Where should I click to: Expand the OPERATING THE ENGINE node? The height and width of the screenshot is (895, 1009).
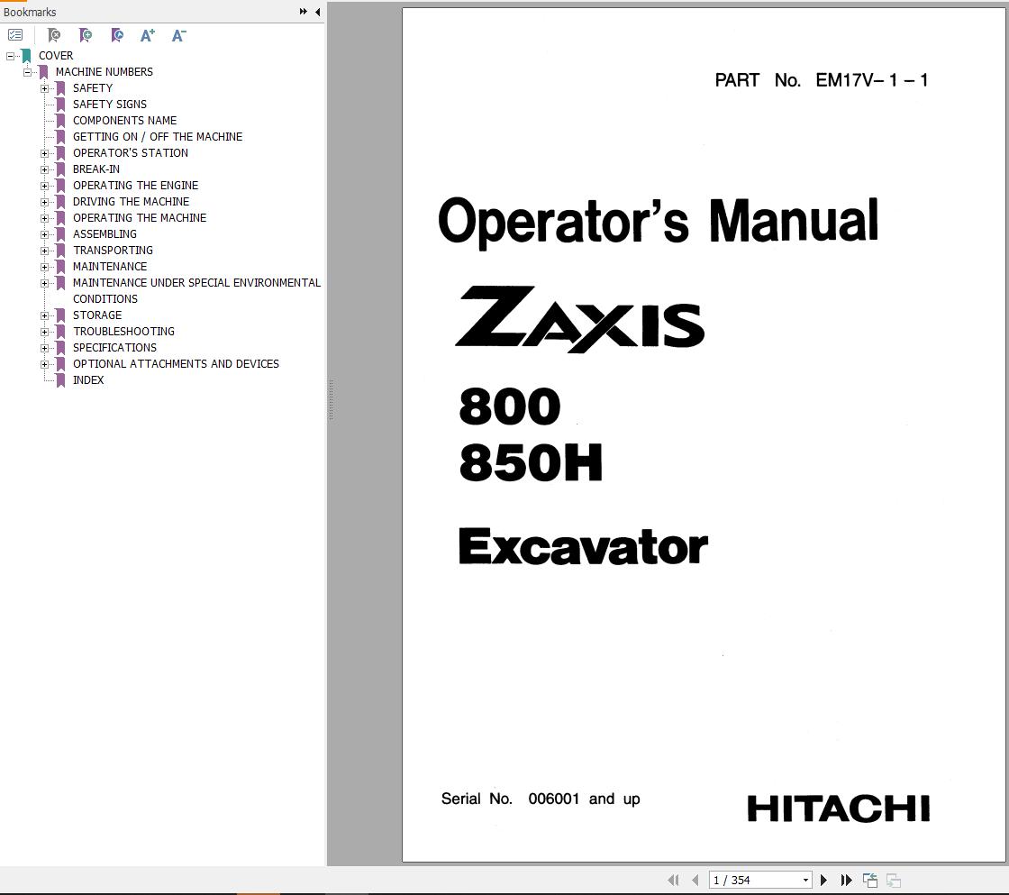[x=44, y=186]
